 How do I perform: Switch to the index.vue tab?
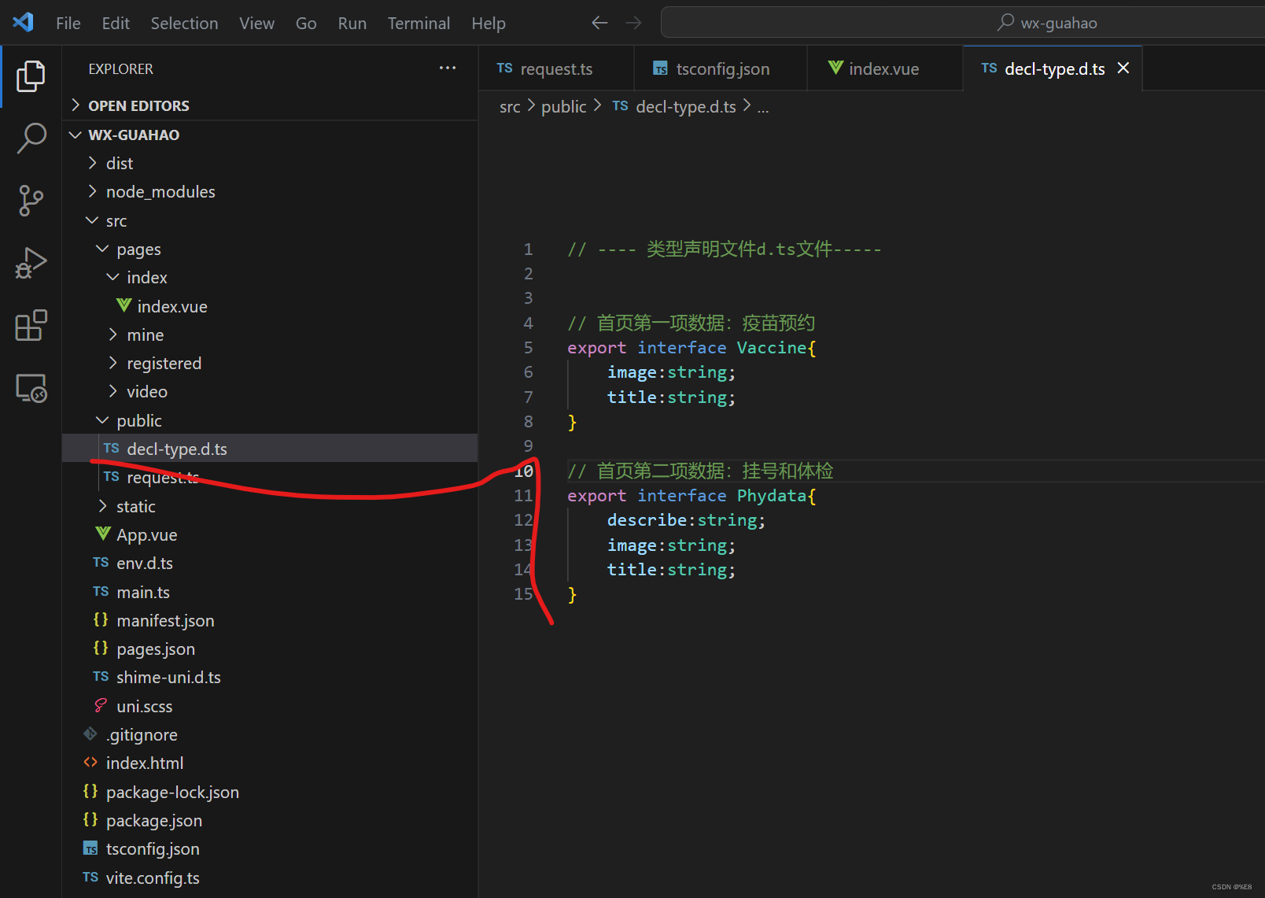click(884, 68)
